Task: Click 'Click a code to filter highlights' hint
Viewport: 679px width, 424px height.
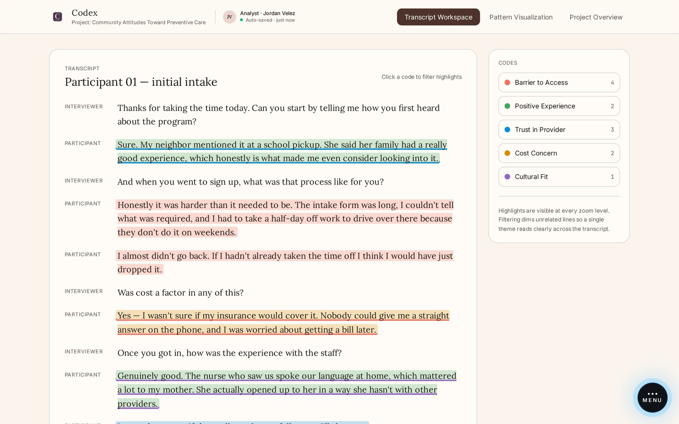Action: 422,77
